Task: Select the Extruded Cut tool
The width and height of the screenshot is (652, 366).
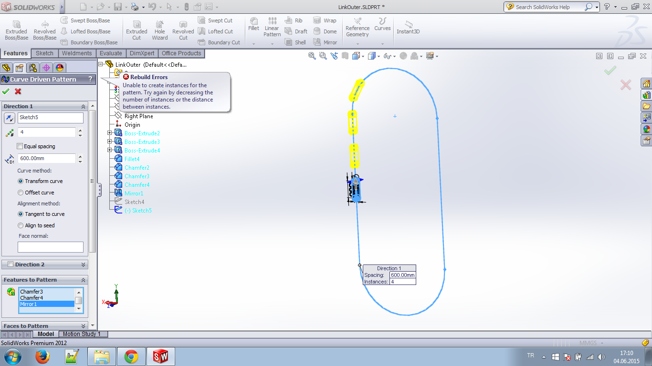Action: pyautogui.click(x=137, y=30)
